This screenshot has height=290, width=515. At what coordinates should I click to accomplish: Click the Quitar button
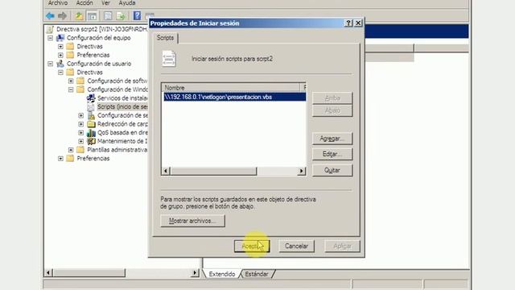pyautogui.click(x=332, y=170)
